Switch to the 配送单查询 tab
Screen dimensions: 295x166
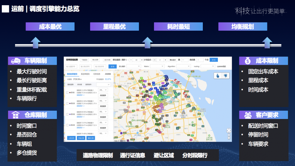point(85,74)
